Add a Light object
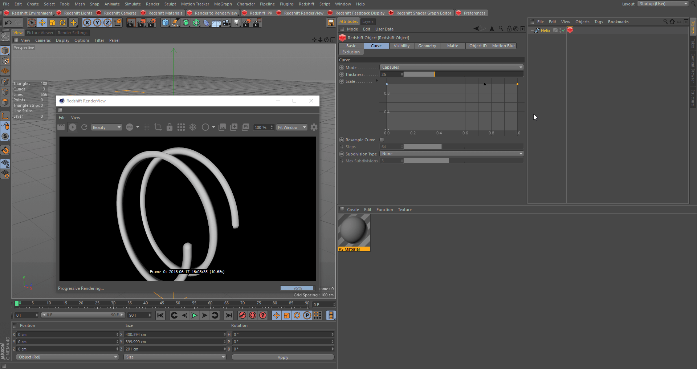 tap(237, 23)
